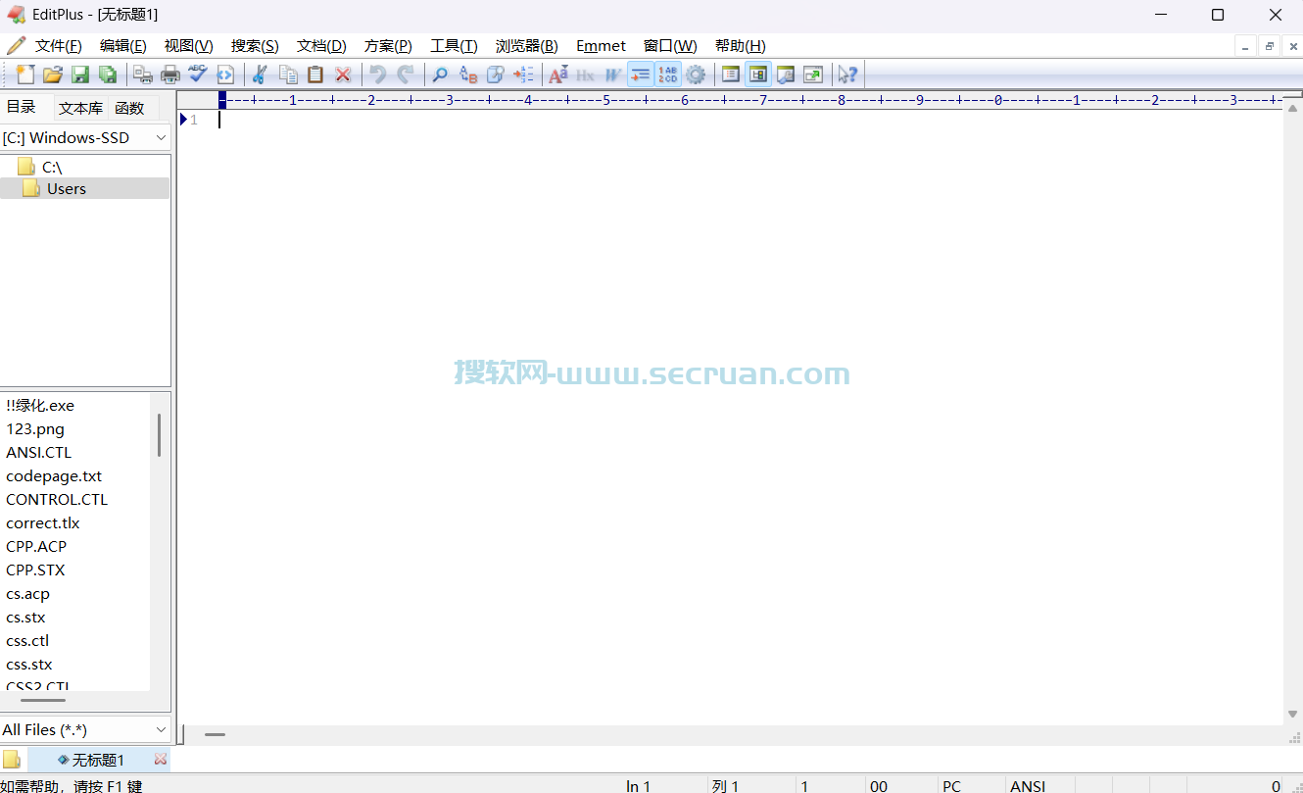Select the Users folder in the tree
This screenshot has width=1303, height=793.
(x=84, y=189)
